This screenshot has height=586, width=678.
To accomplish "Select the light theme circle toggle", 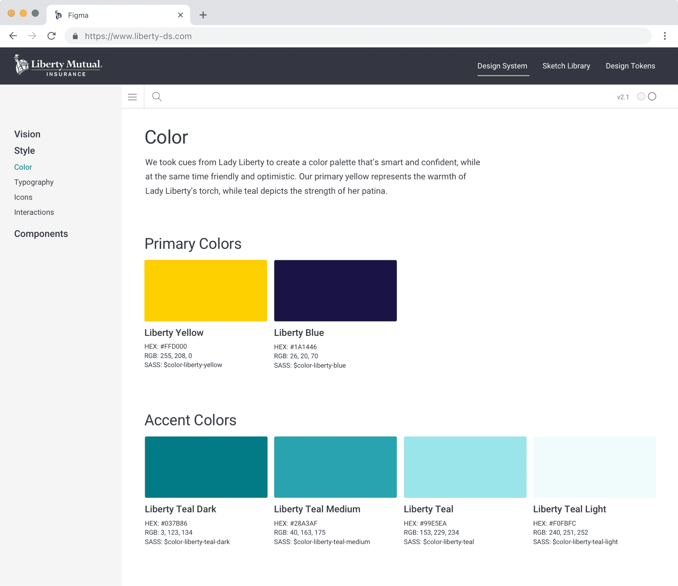I will (x=641, y=97).
